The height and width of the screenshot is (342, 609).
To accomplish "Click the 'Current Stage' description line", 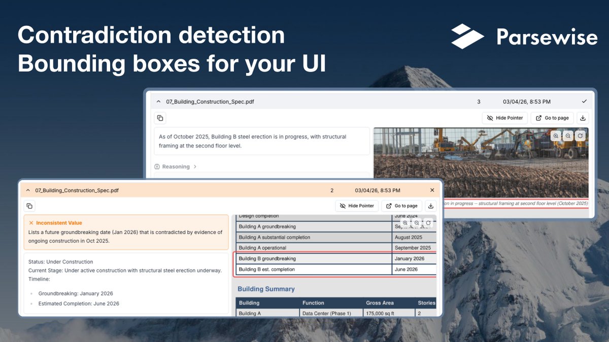I will click(x=125, y=271).
